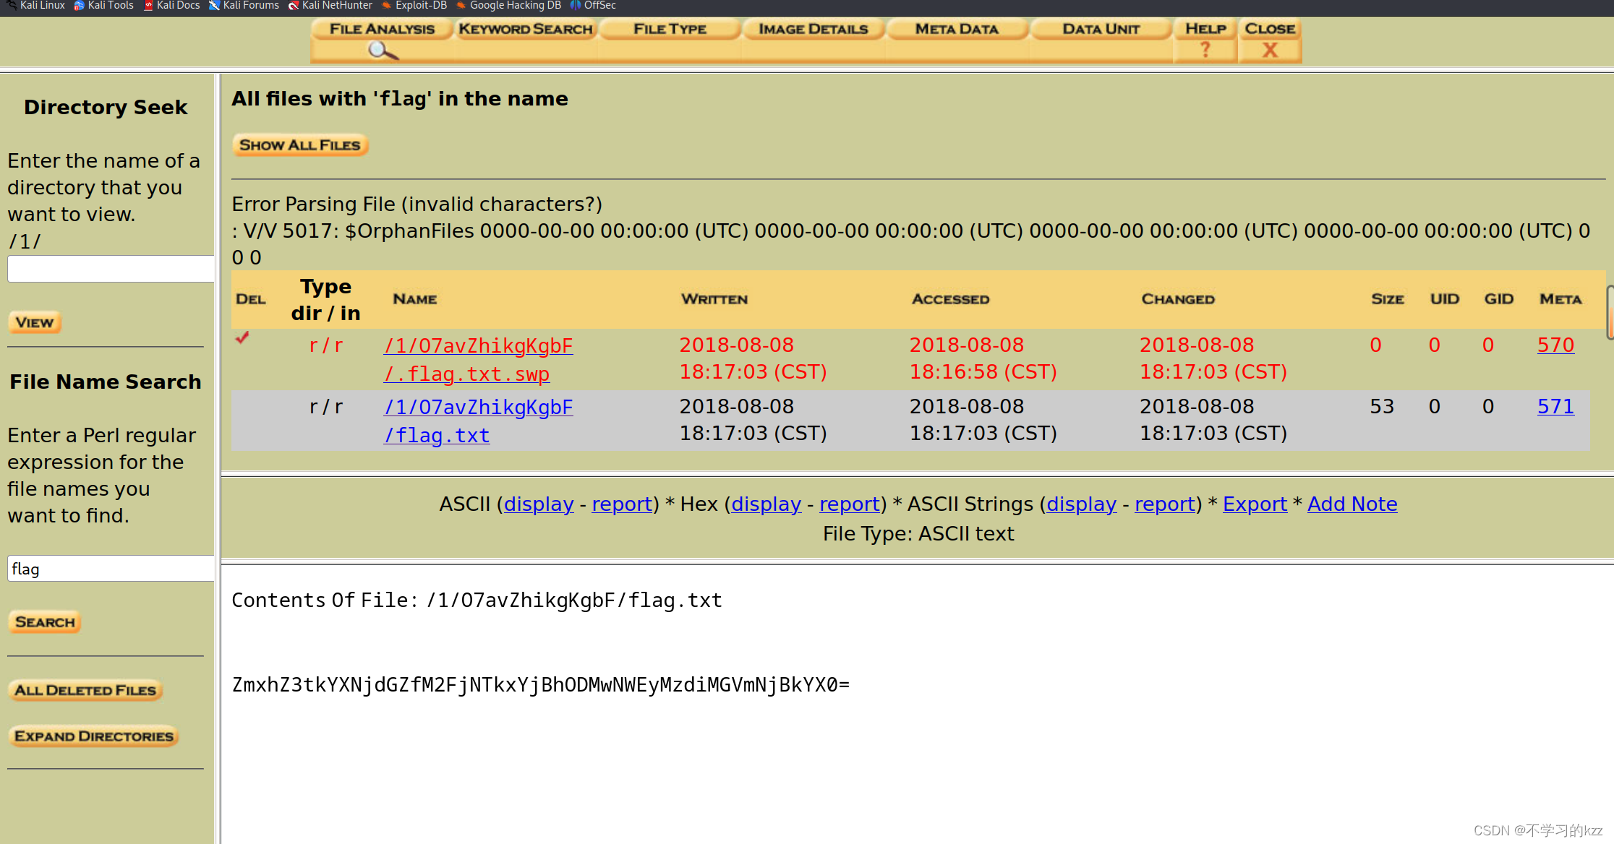Click the file name Search button

click(x=45, y=622)
